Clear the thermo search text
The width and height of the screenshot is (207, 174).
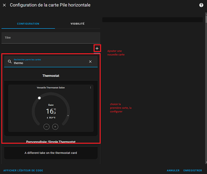[90, 62]
